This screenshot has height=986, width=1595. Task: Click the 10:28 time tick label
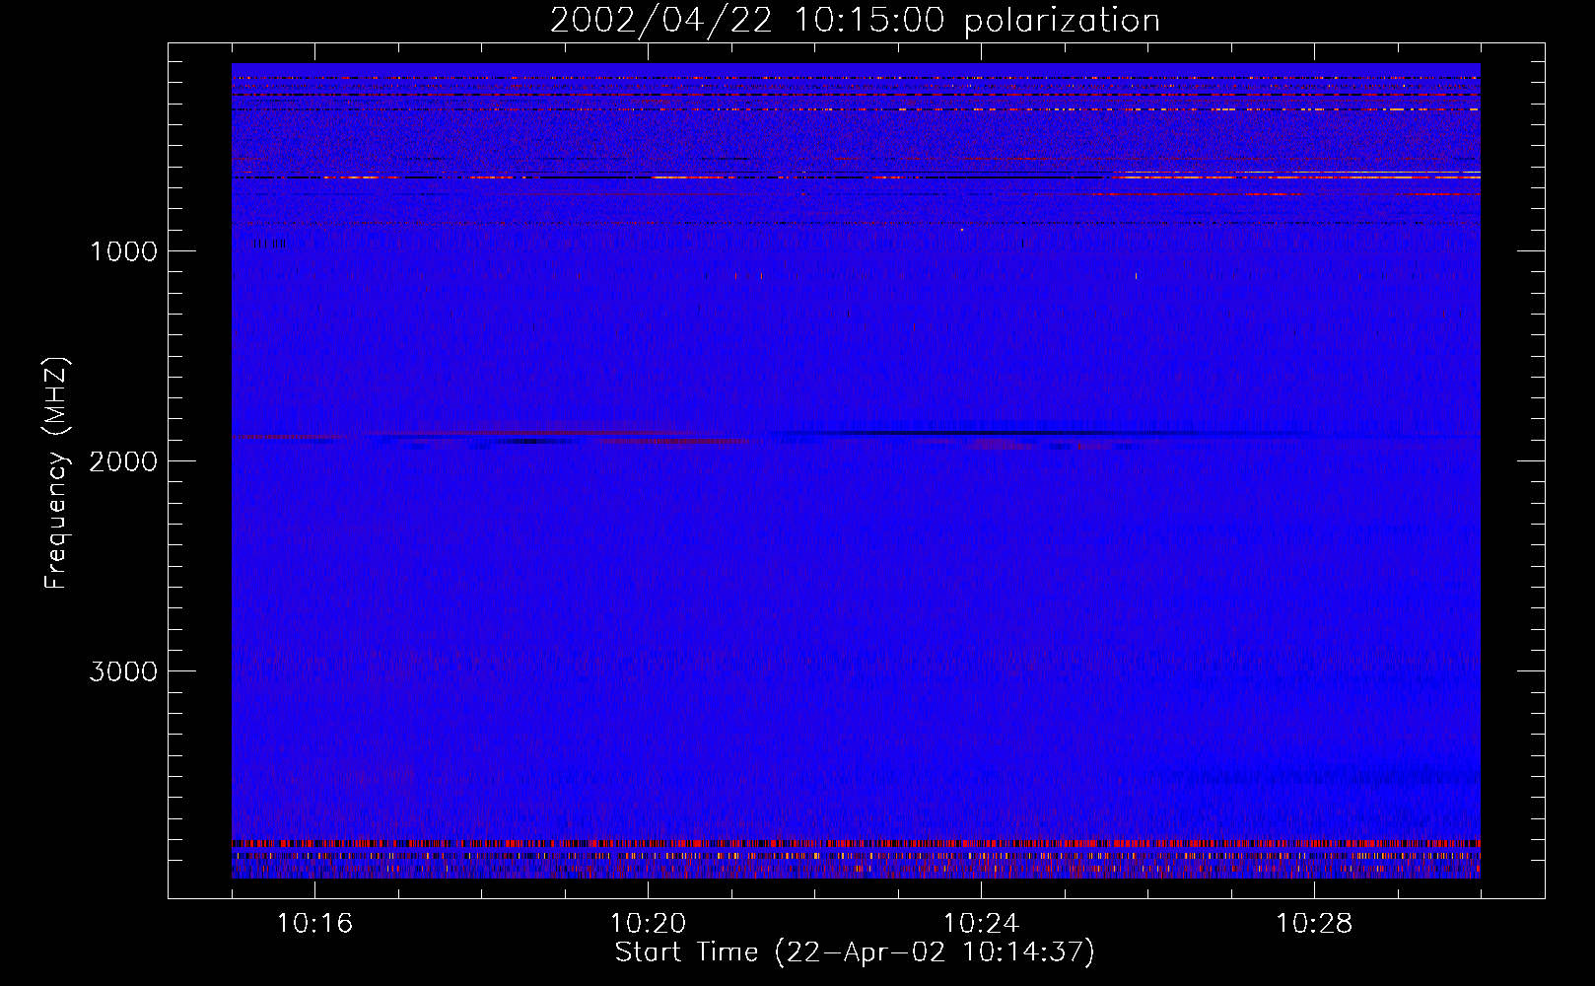(1314, 924)
